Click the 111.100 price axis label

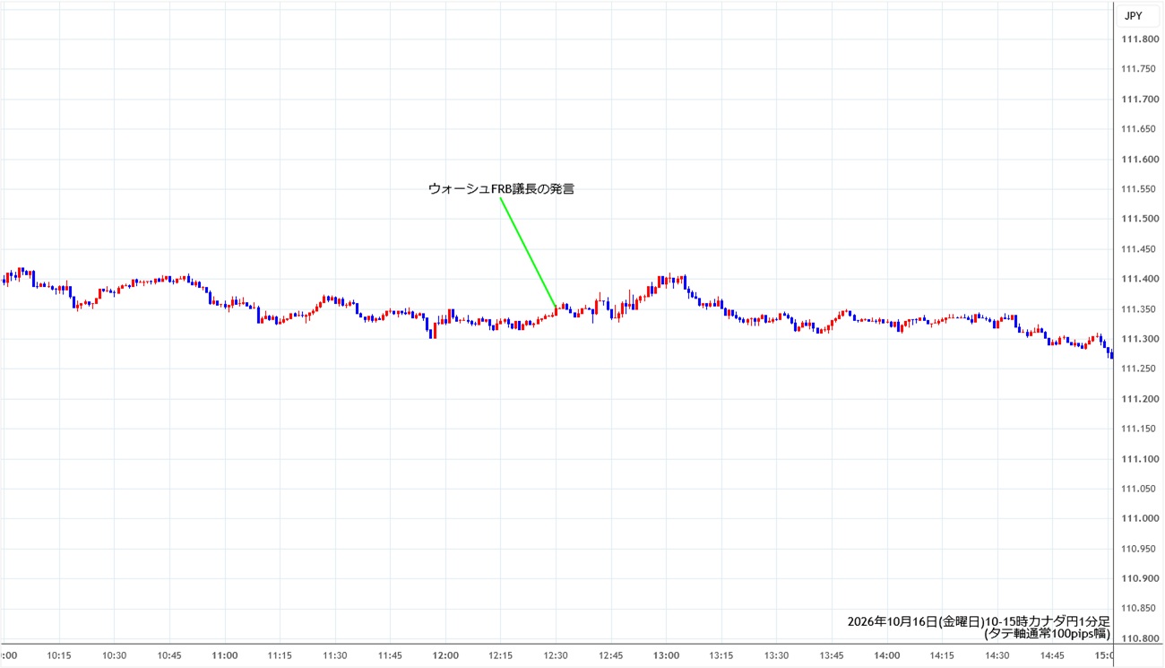pyautogui.click(x=1139, y=459)
